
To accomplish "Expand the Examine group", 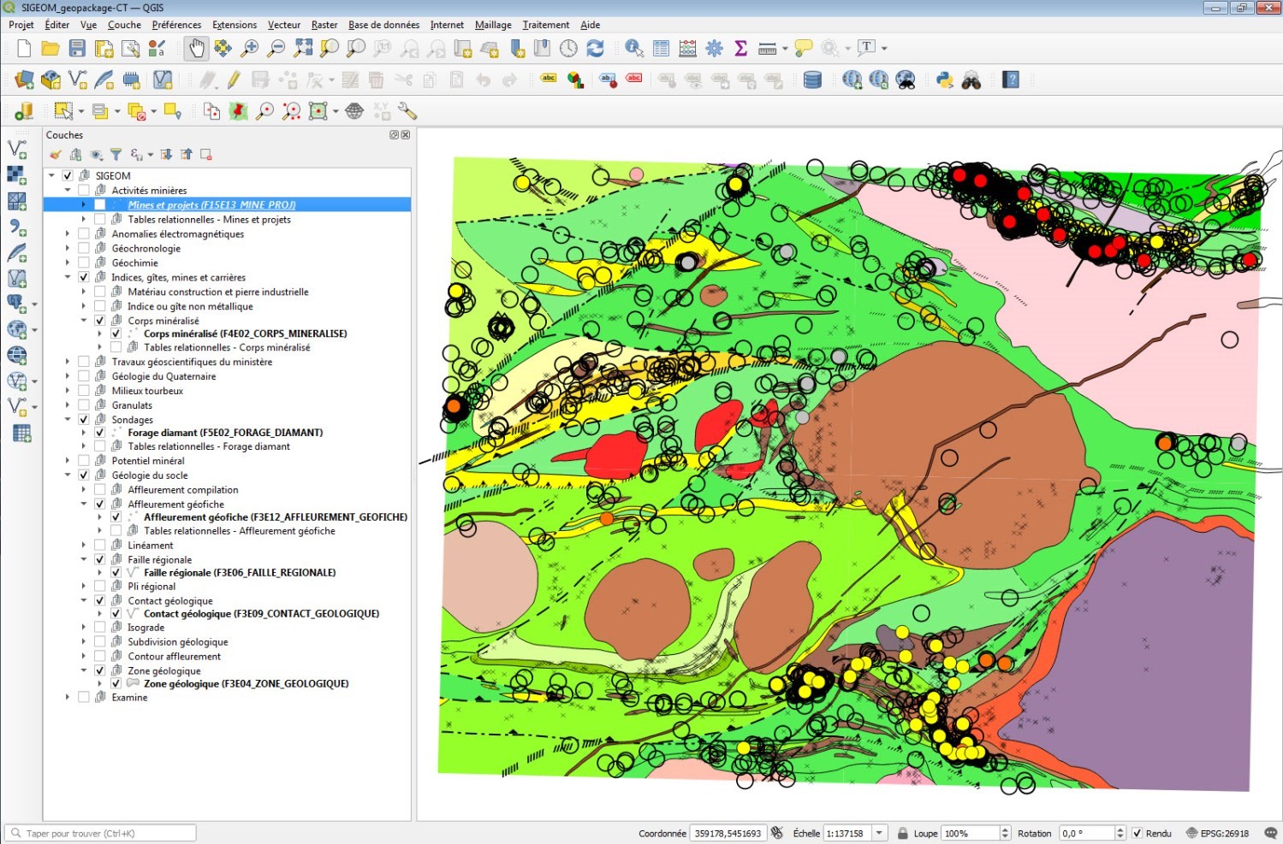I will point(68,697).
